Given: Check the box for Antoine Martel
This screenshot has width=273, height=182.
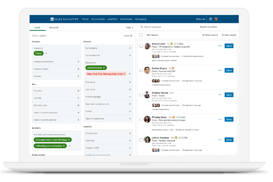Looking at the screenshot, I should [141, 95].
